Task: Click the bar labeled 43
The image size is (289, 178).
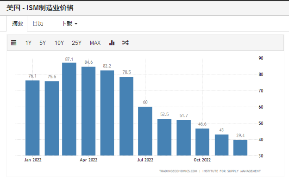Action: point(221,145)
